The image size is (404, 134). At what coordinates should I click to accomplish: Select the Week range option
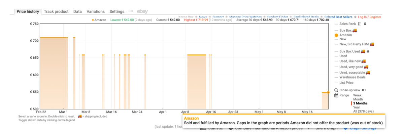[x=357, y=95]
